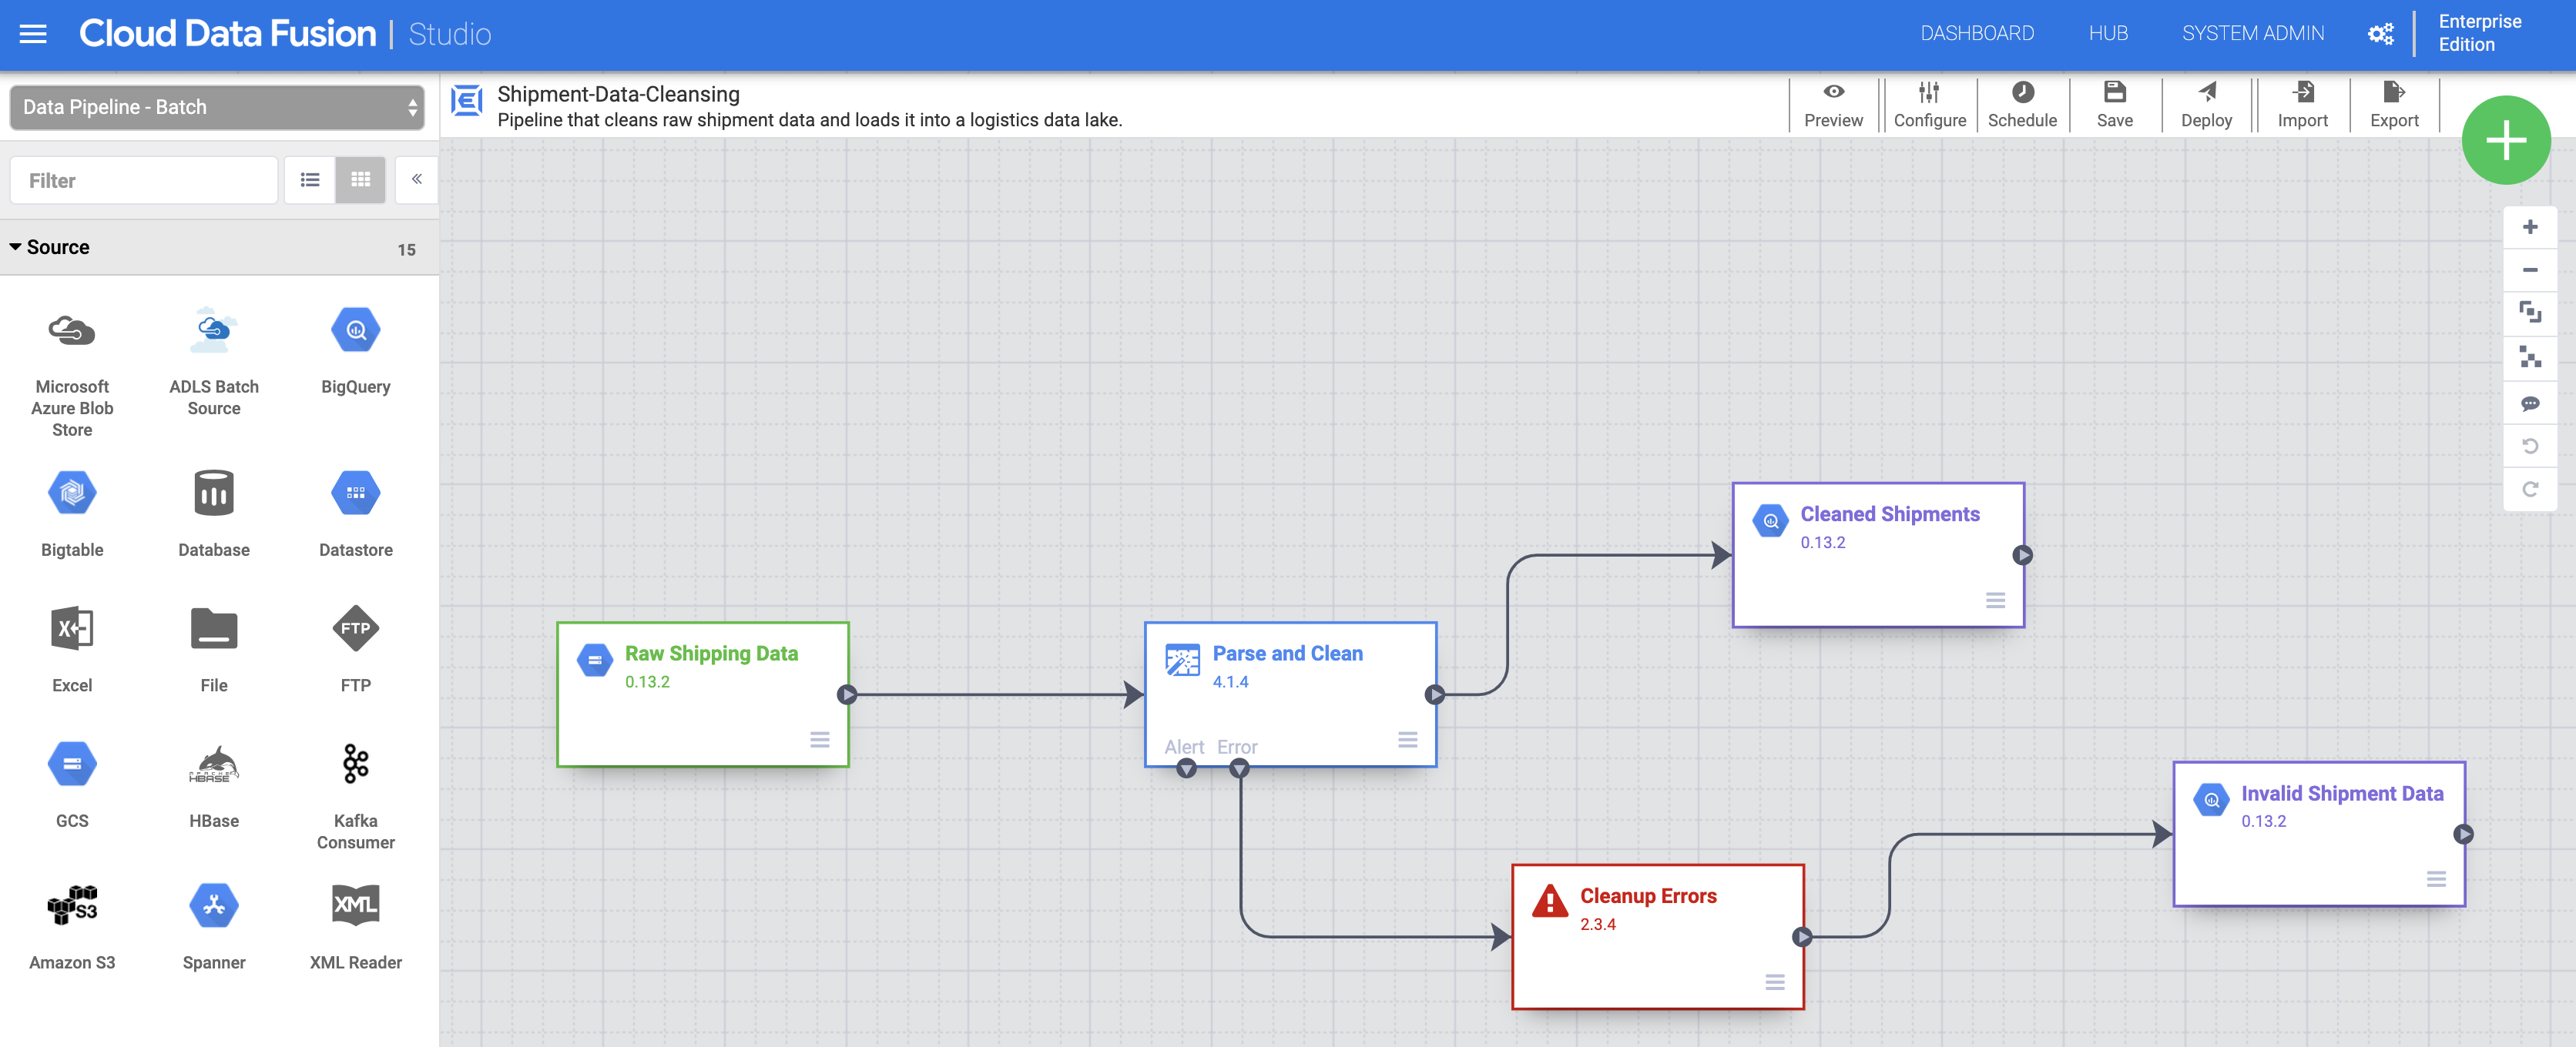Open the SYSTEM ADMIN page

(x=2252, y=34)
